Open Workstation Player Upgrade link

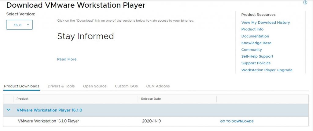267,70
